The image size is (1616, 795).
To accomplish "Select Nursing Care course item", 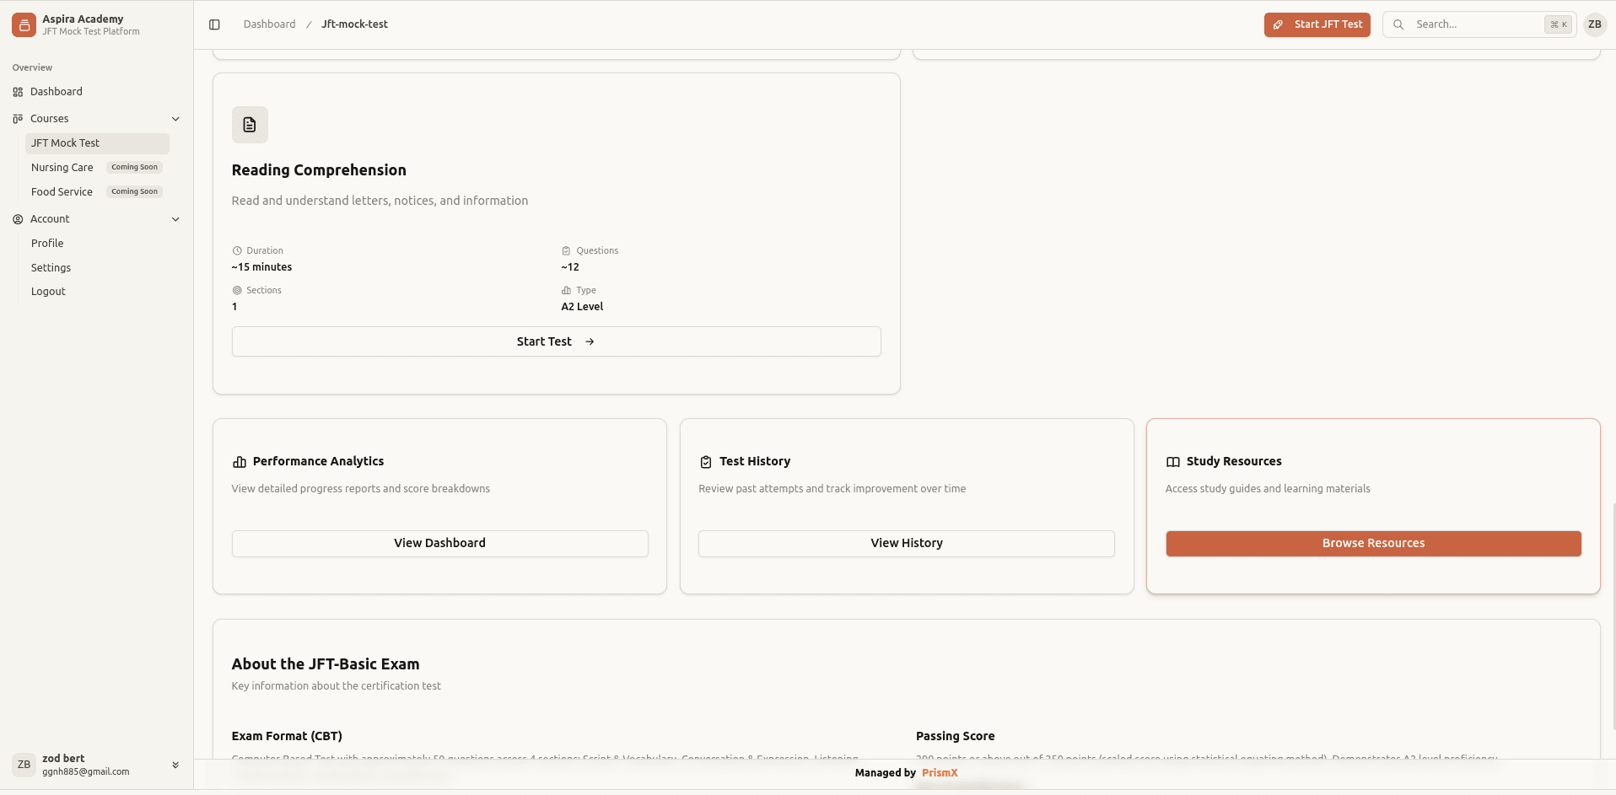I will 97,168.
